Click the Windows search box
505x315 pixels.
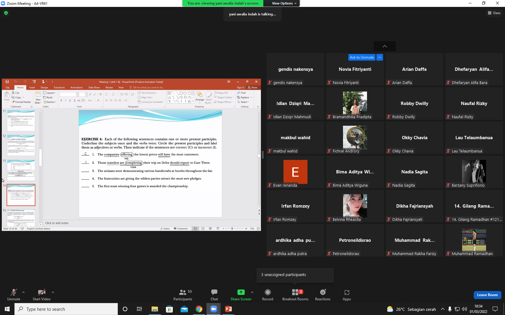pos(66,309)
